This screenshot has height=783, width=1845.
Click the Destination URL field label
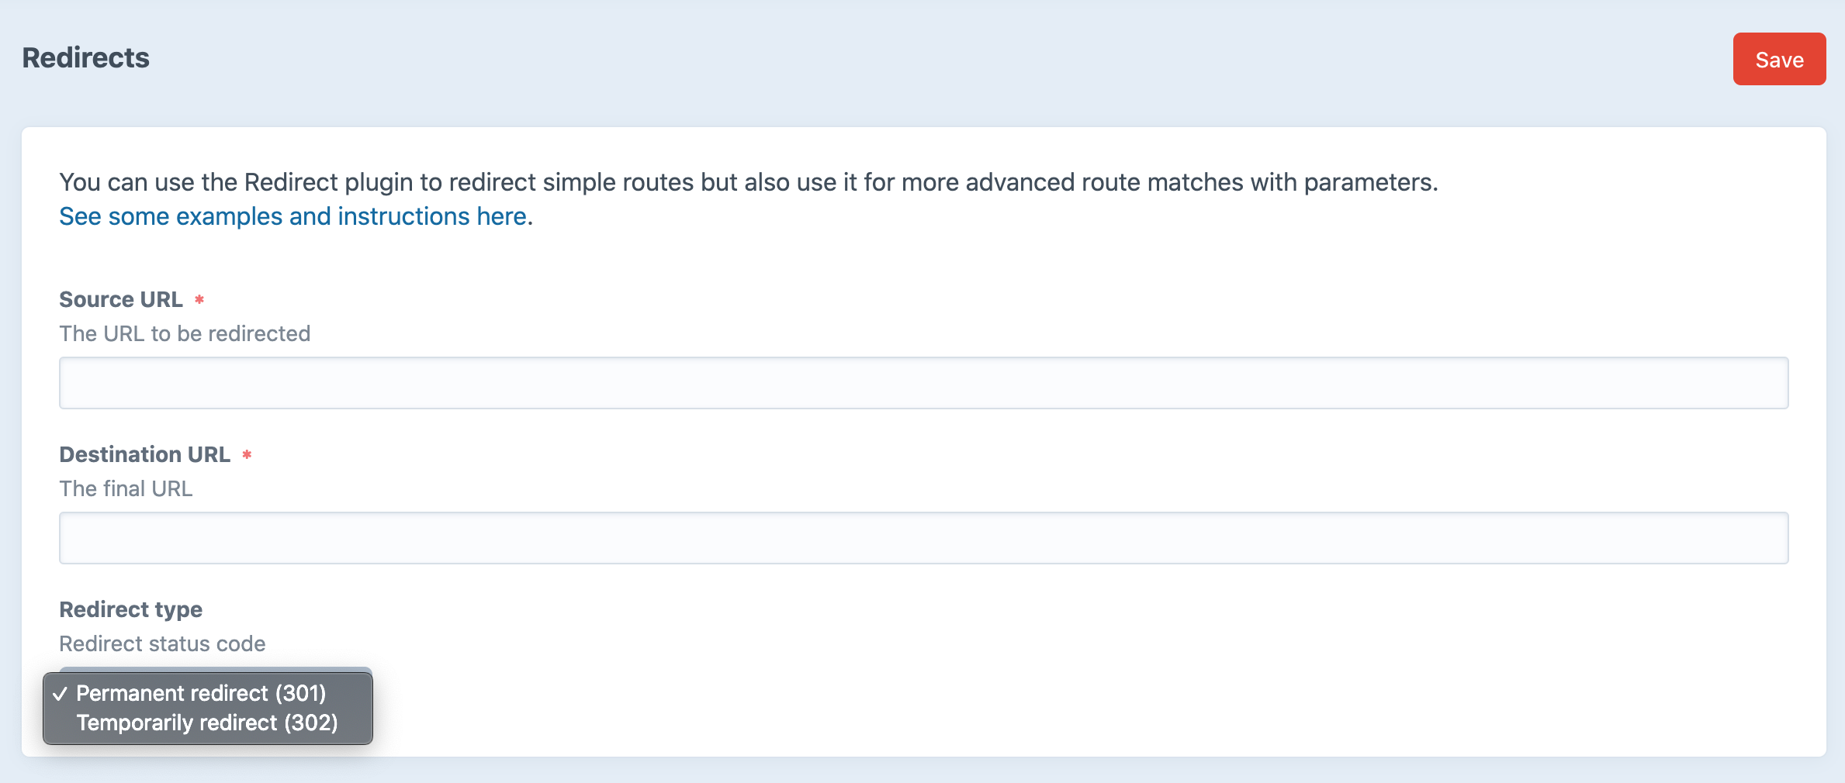coord(145,454)
